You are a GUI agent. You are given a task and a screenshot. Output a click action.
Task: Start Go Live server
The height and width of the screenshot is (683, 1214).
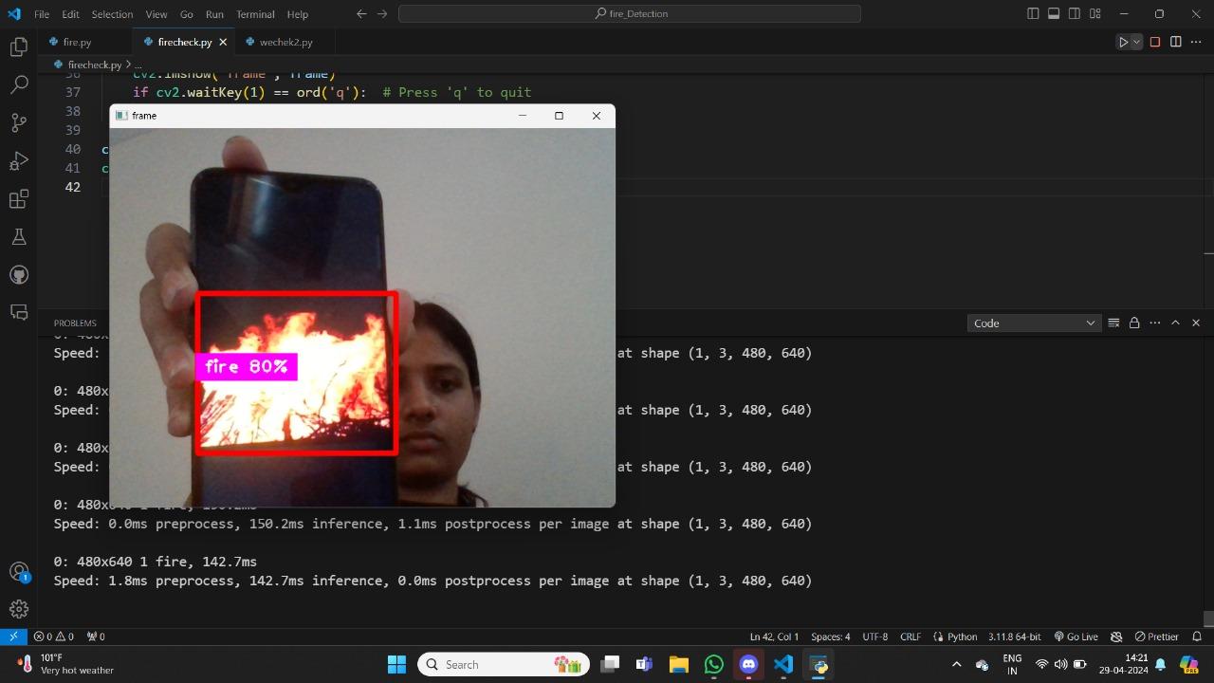click(1076, 637)
